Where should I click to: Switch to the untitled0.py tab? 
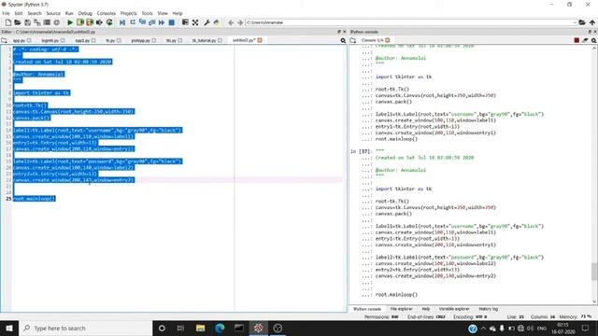[x=244, y=40]
